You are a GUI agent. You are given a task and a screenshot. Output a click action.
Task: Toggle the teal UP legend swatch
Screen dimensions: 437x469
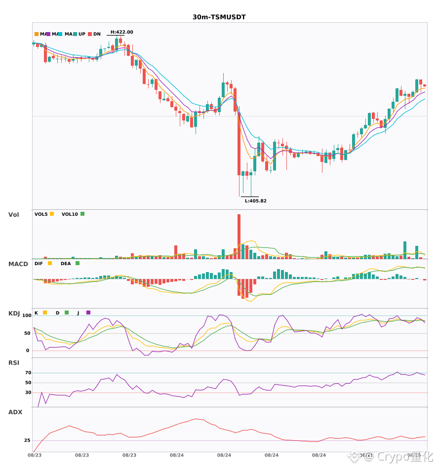tap(75, 34)
